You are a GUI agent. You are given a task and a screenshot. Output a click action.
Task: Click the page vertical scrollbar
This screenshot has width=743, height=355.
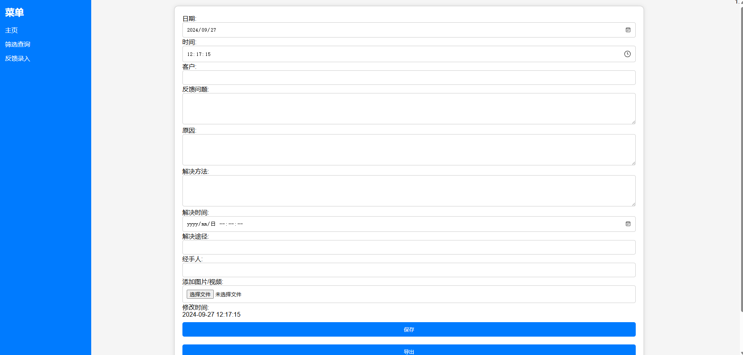741,160
